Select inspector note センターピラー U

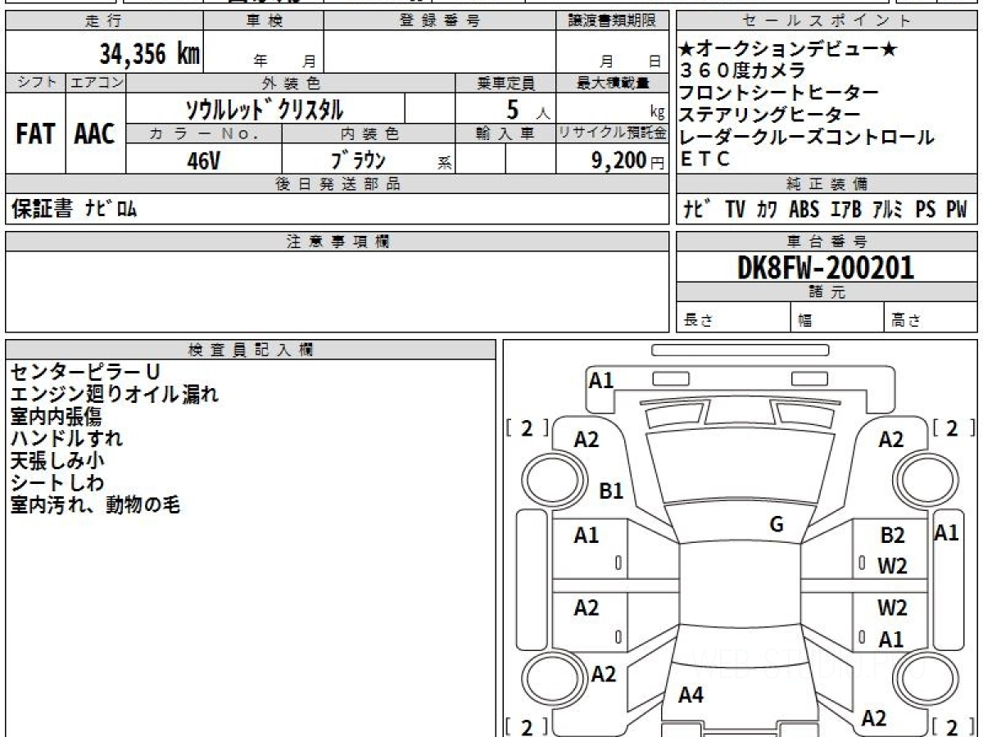click(85, 372)
